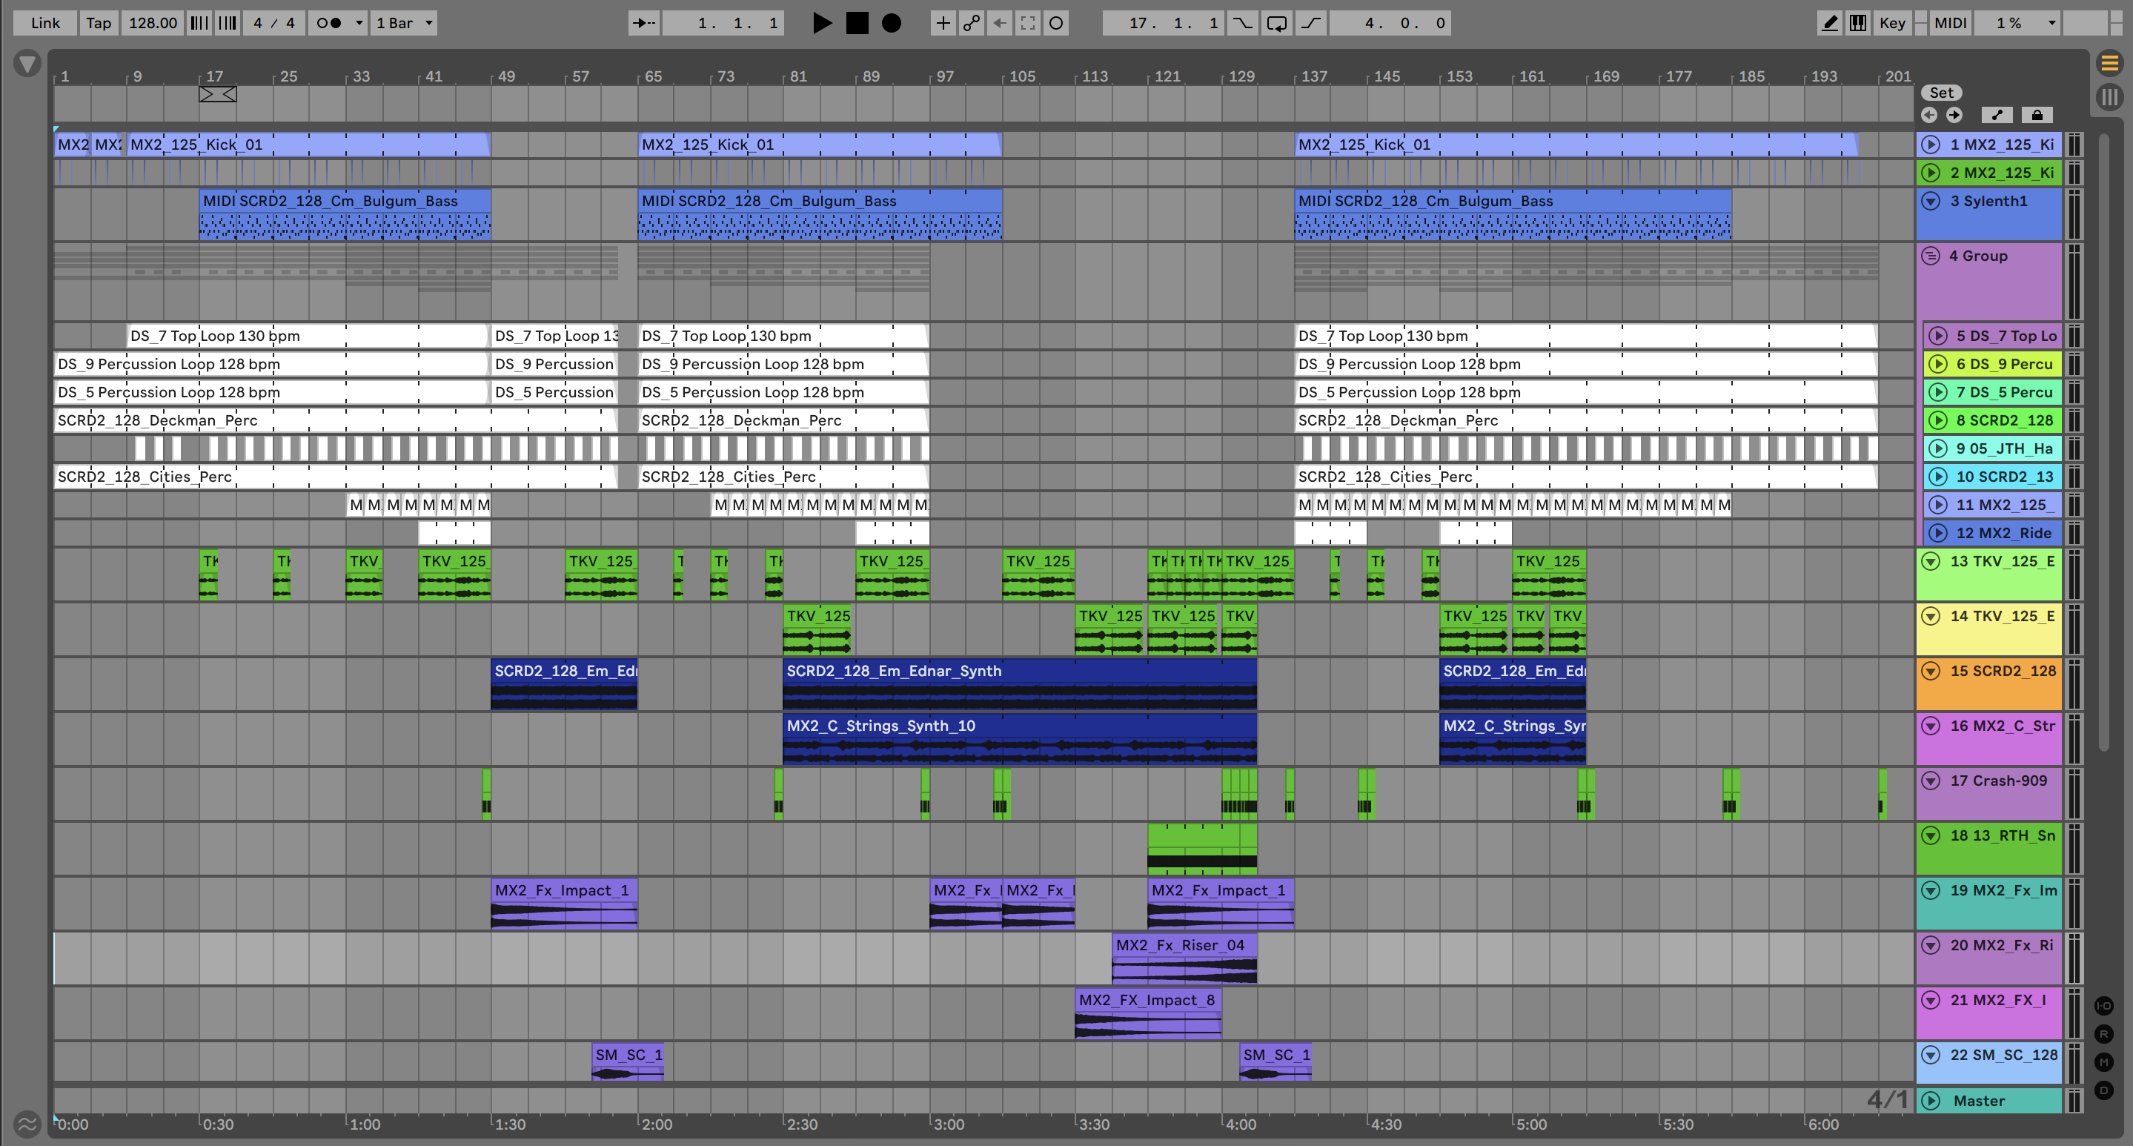Screen dimensions: 2133x1146
Task: Start playback with Play button
Action: click(x=821, y=23)
